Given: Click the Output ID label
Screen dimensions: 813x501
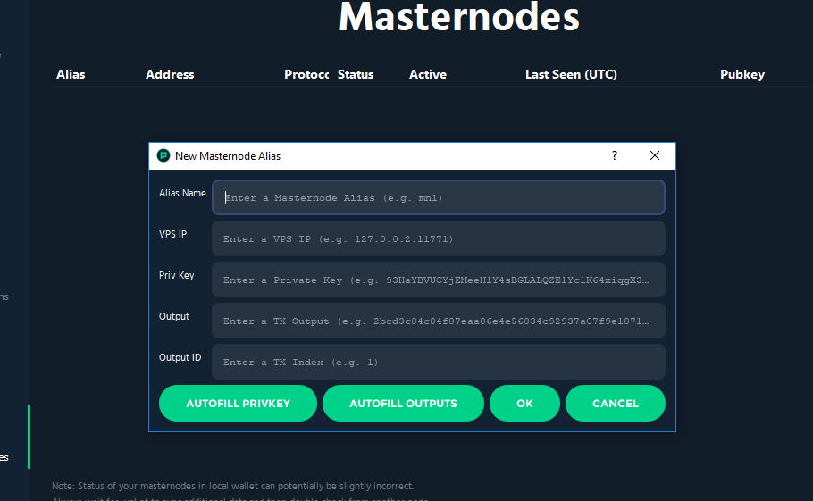Looking at the screenshot, I should coord(180,357).
